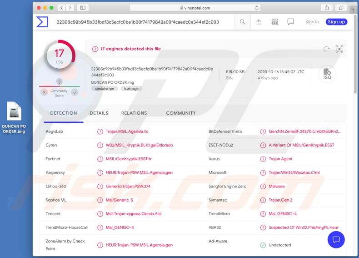Switch to the DETECTION tab

[x=64, y=113]
